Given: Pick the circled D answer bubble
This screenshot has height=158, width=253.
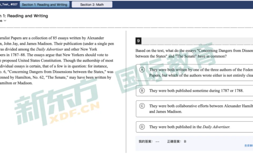Looking at the screenshot, I should 142,127.
